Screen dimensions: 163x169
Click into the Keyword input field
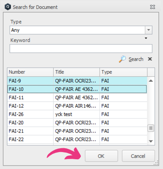pos(81,48)
